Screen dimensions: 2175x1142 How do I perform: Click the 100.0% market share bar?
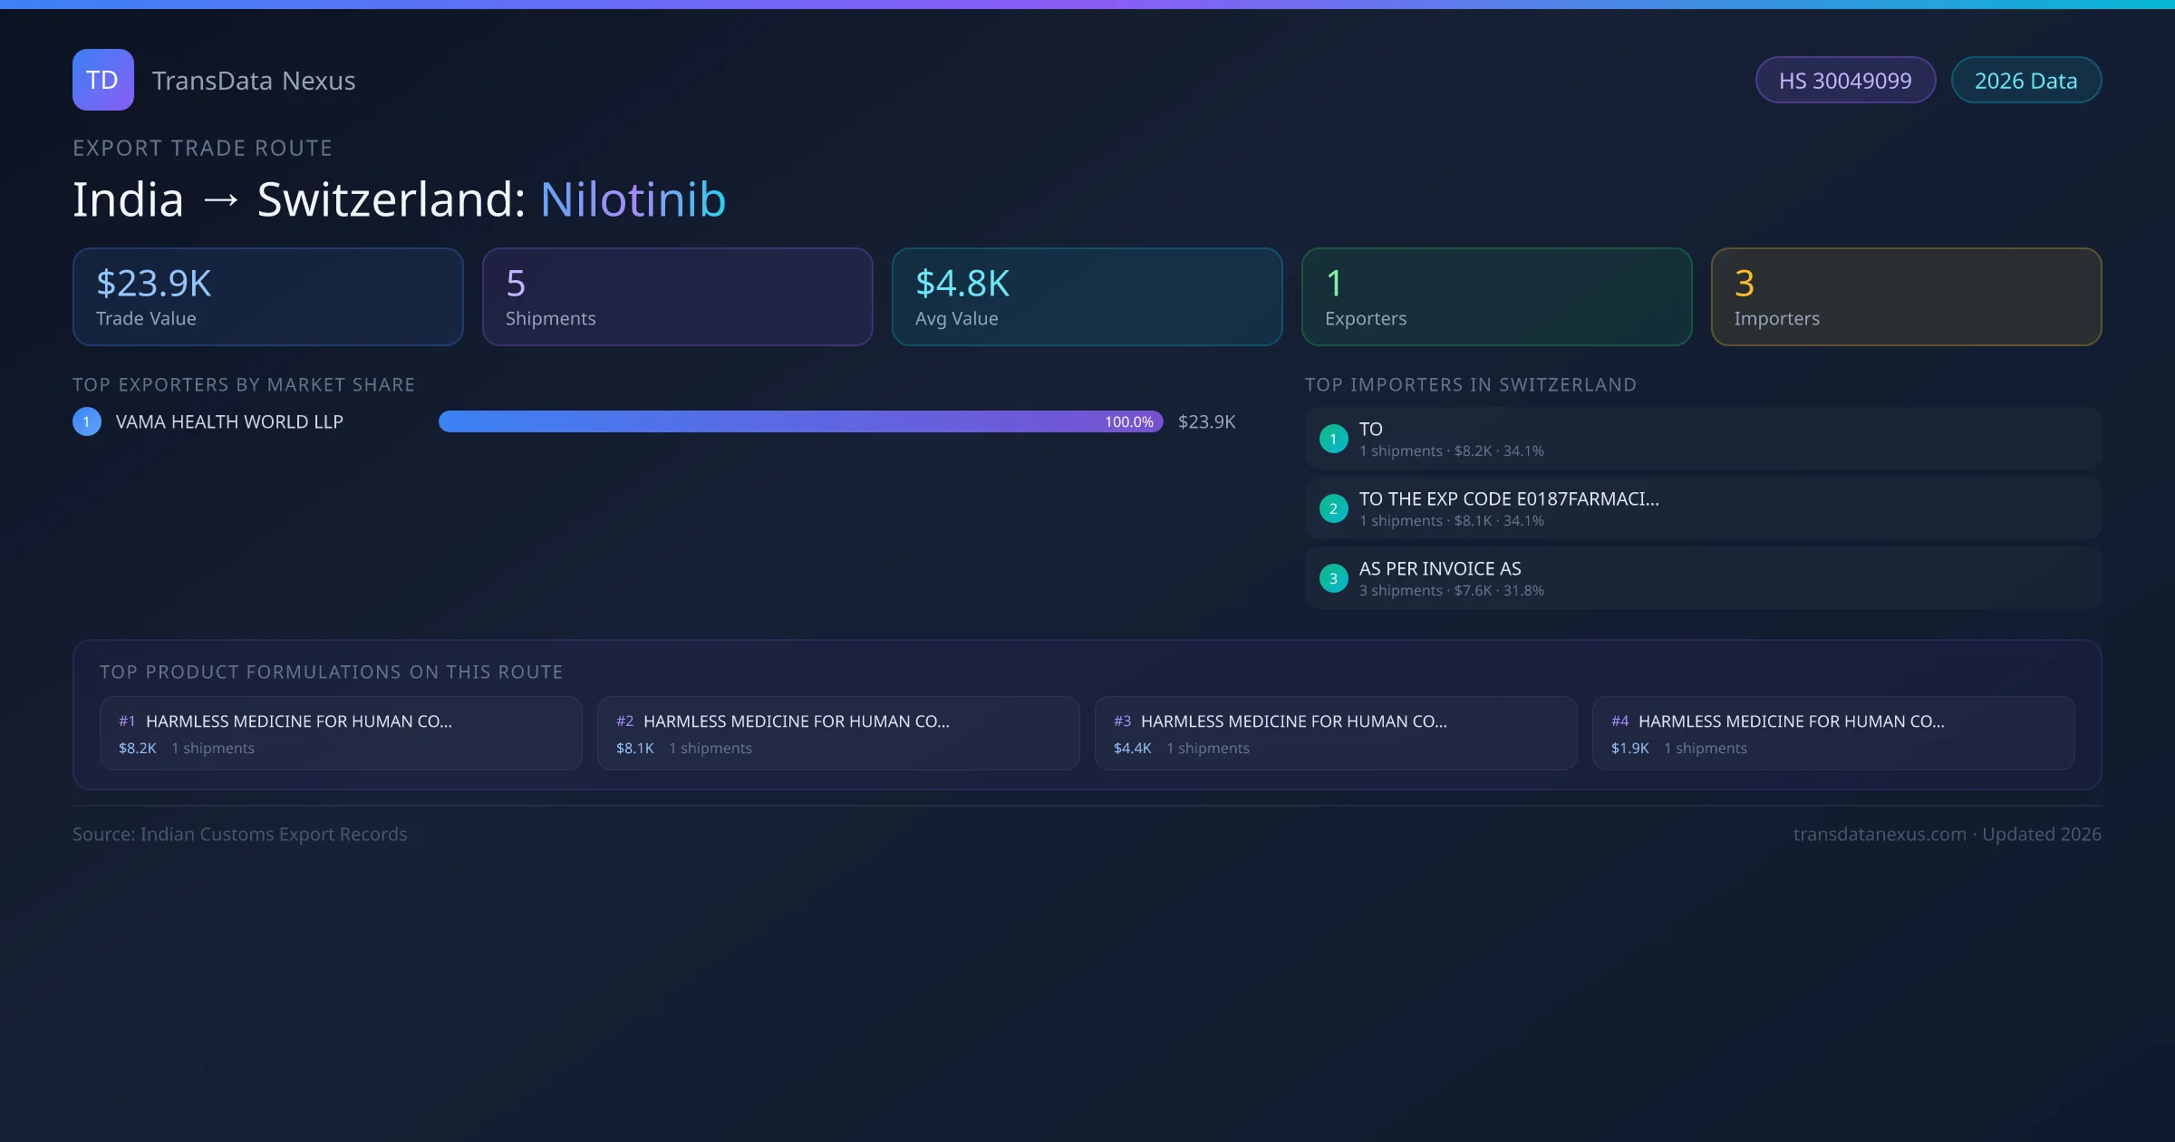(800, 421)
